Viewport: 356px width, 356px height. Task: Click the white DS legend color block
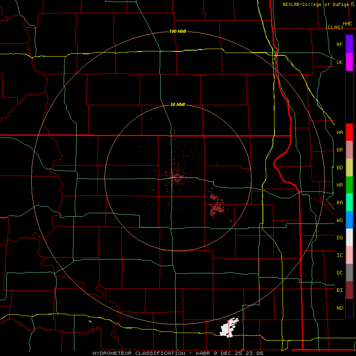349,237
